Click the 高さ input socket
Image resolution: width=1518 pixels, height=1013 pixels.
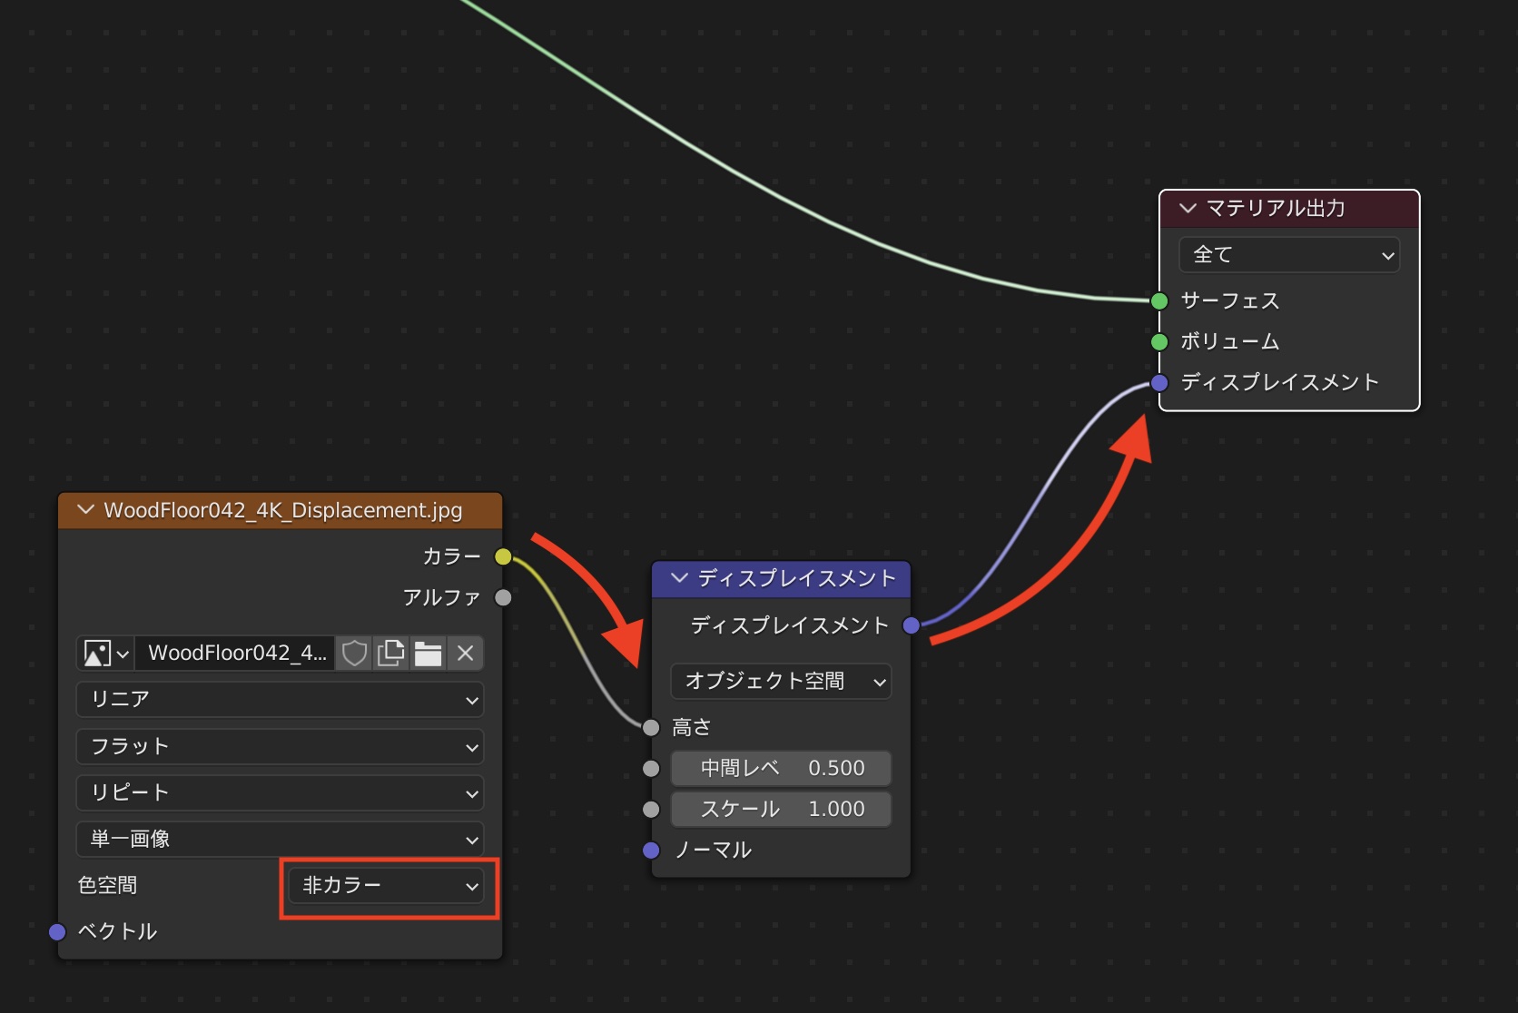pyautogui.click(x=651, y=727)
